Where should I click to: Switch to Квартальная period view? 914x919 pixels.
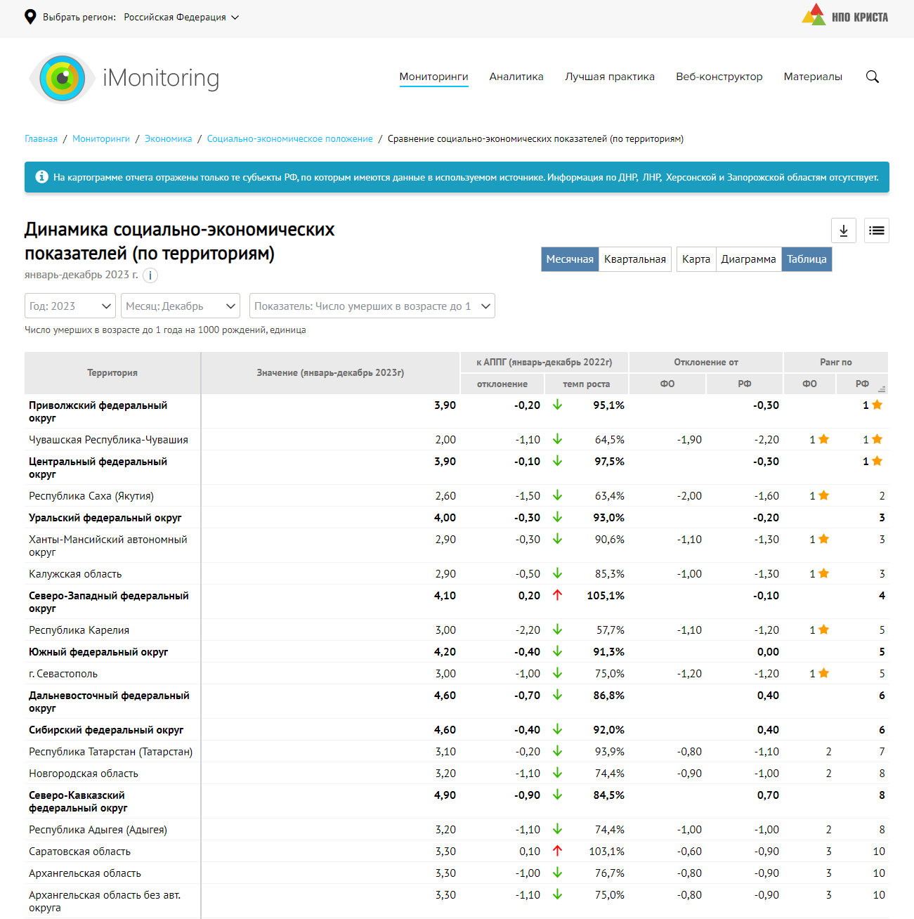634,259
